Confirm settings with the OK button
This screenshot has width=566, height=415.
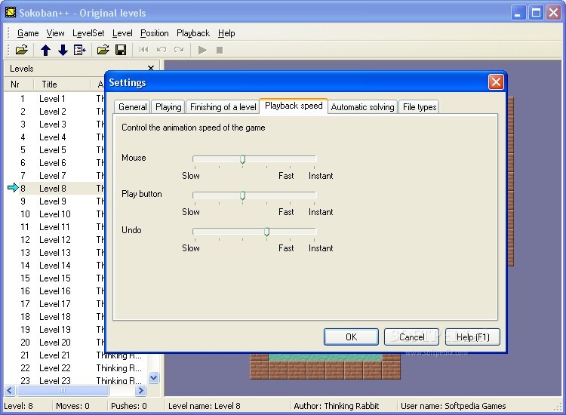pos(351,337)
